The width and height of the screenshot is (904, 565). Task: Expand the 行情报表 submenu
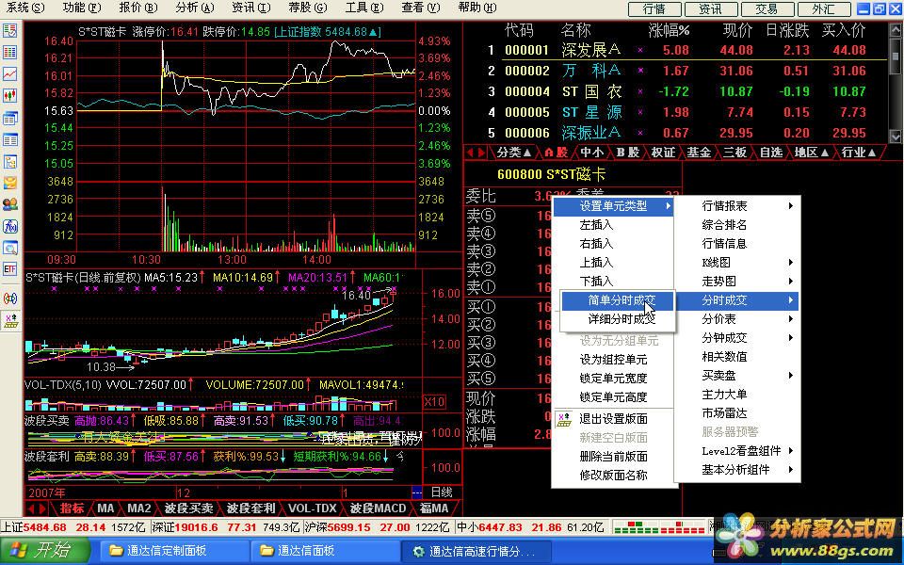coord(737,206)
